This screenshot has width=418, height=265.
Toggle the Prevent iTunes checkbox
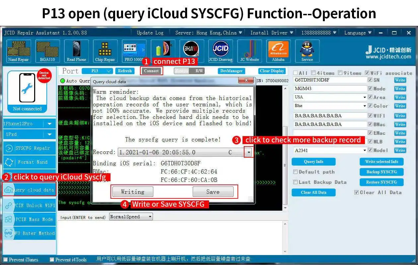(x=5, y=260)
